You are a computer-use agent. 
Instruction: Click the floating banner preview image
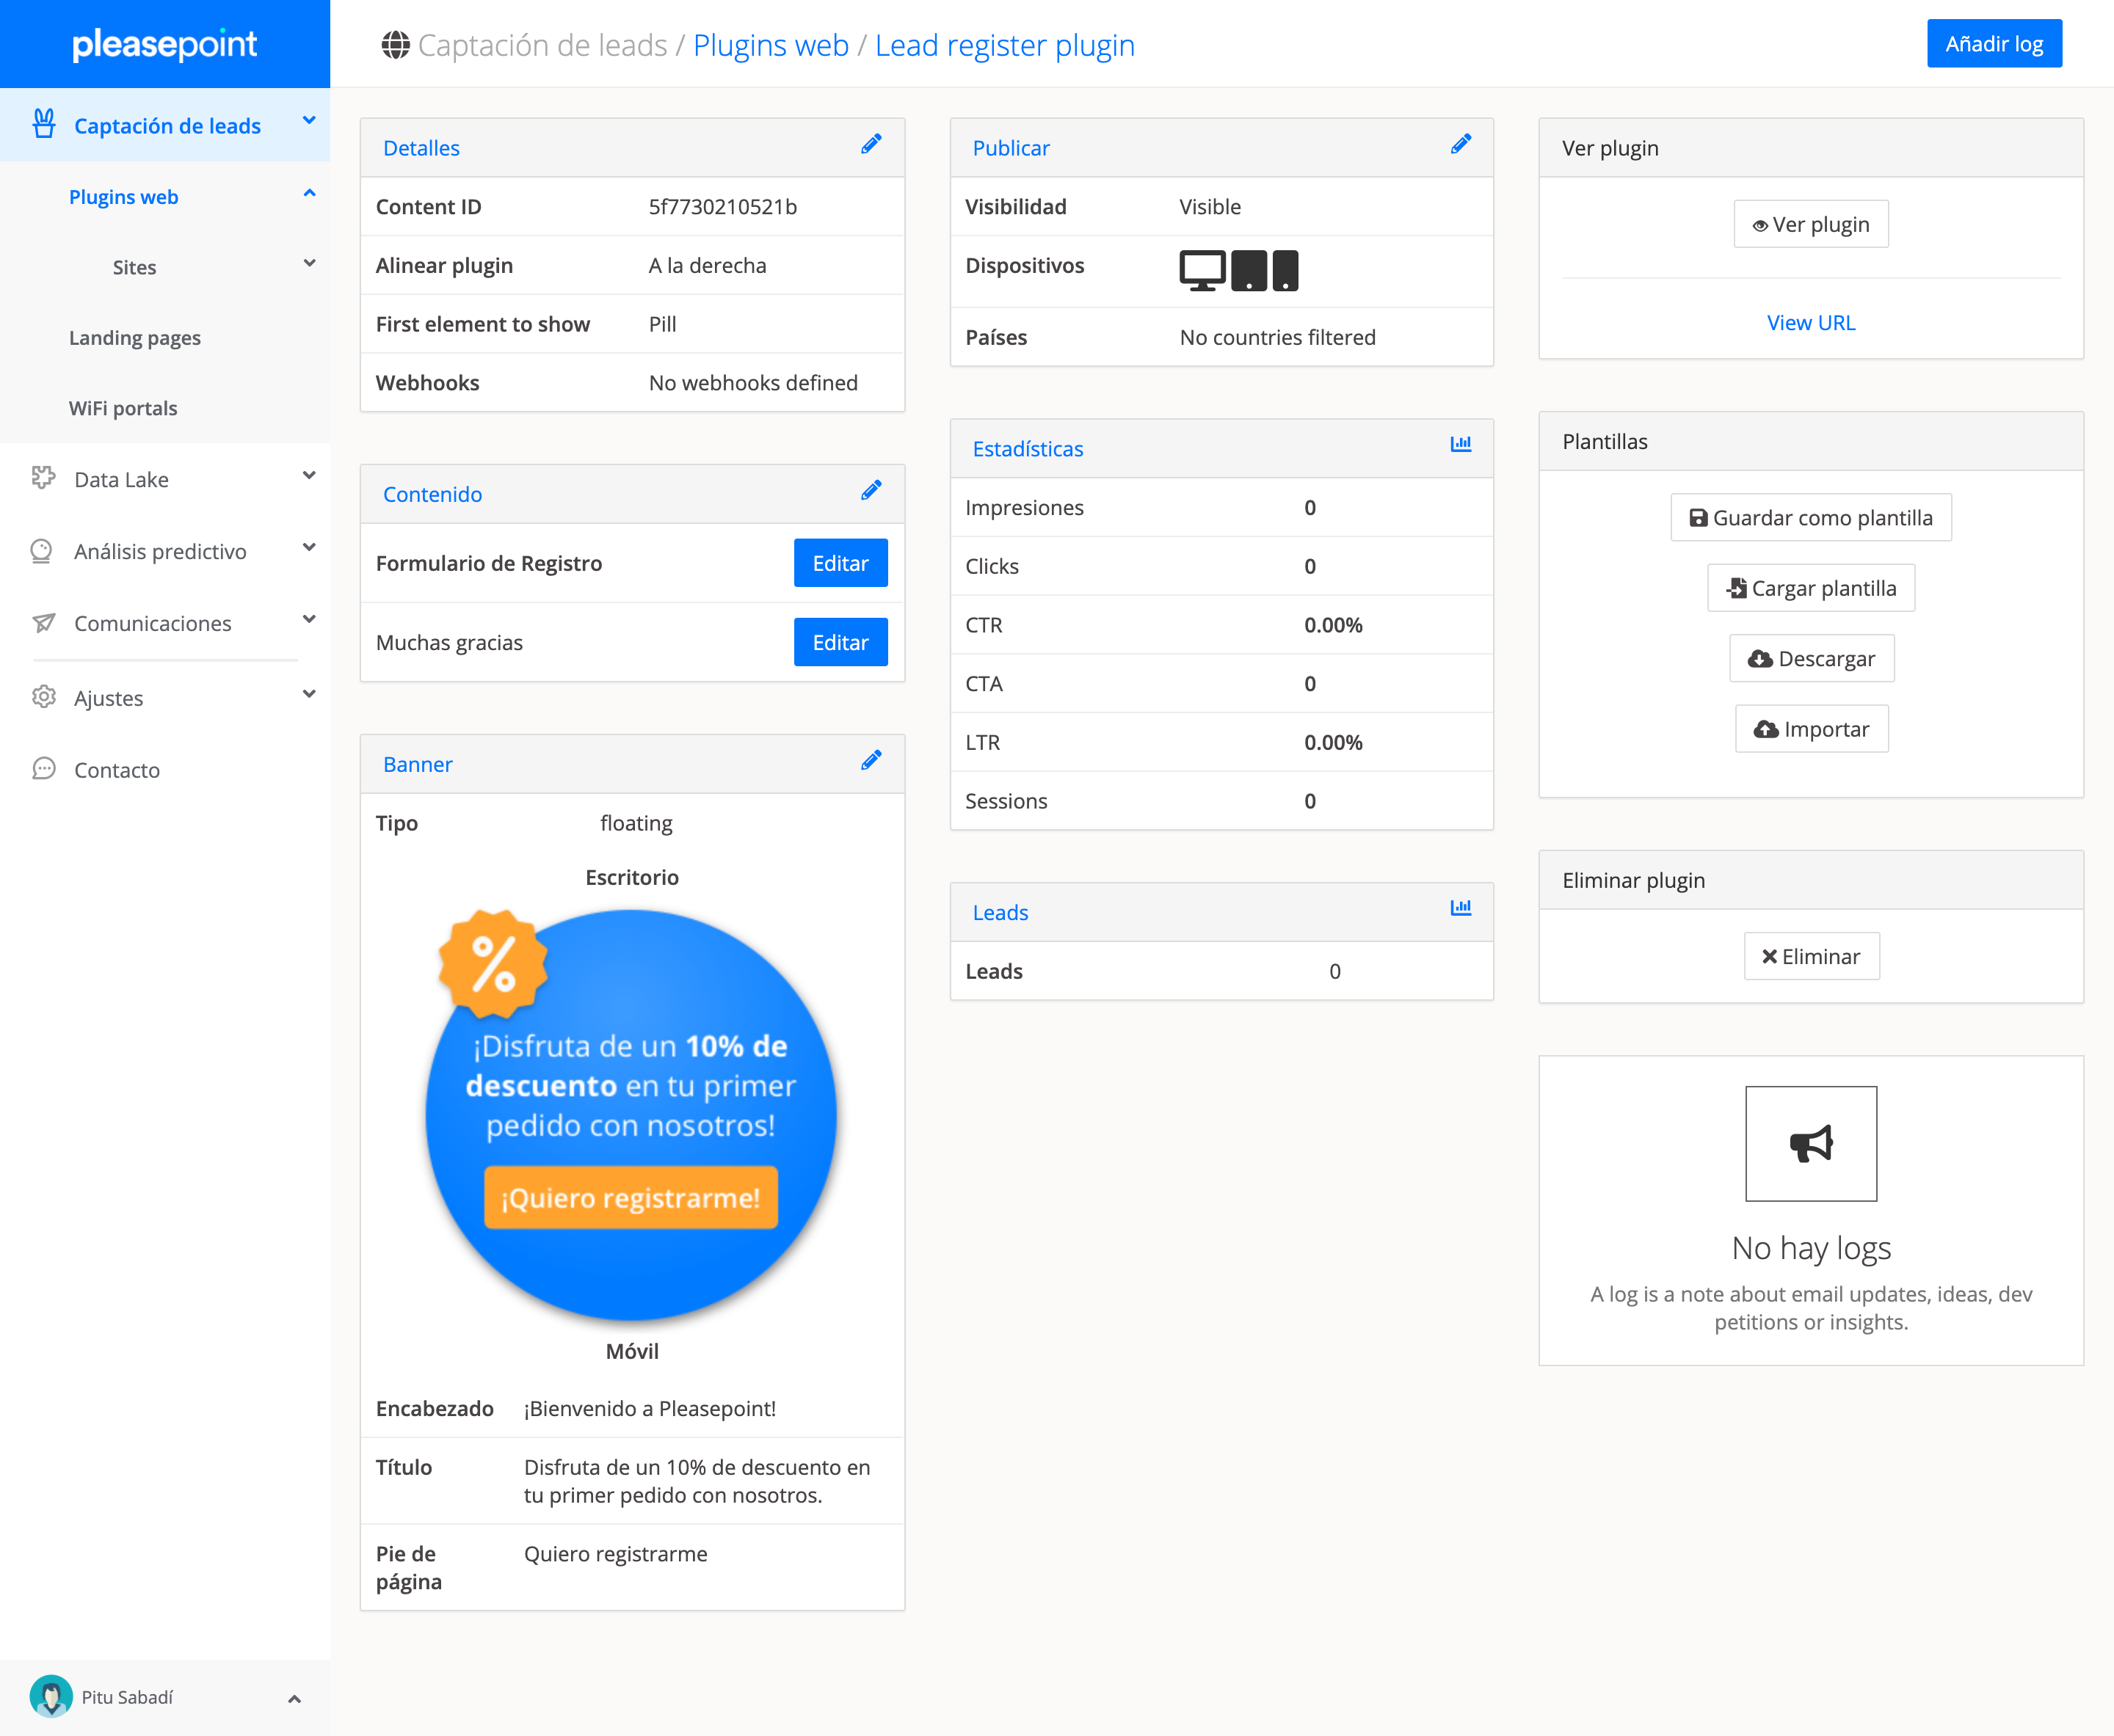(x=631, y=1115)
